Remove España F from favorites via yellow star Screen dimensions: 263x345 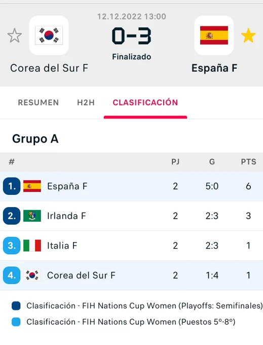pyautogui.click(x=248, y=36)
